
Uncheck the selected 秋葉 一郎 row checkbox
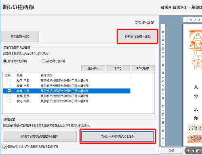click(x=9, y=91)
